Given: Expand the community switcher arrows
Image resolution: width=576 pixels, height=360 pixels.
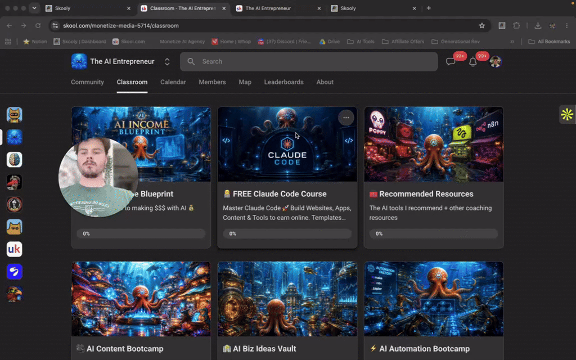Looking at the screenshot, I should pos(167,62).
